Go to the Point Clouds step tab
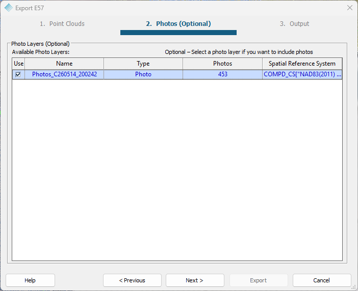This screenshot has height=291, width=358. (62, 24)
